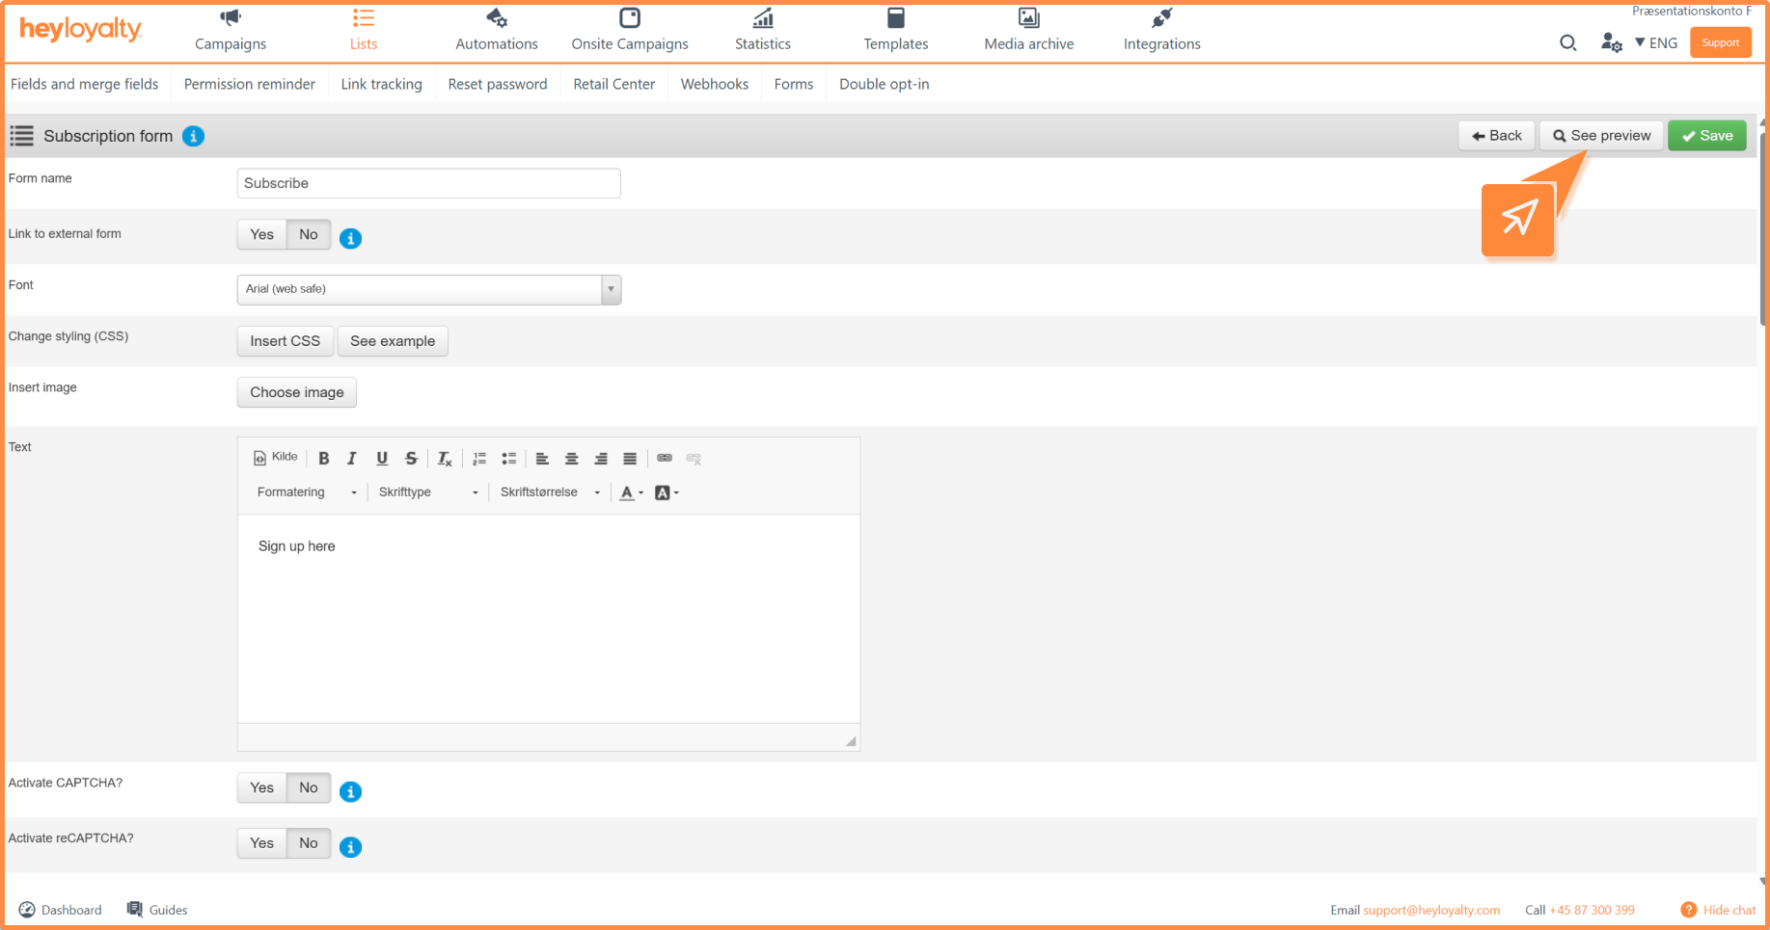Toggle italic text in editor toolbar
This screenshot has width=1770, height=930.
pos(352,459)
